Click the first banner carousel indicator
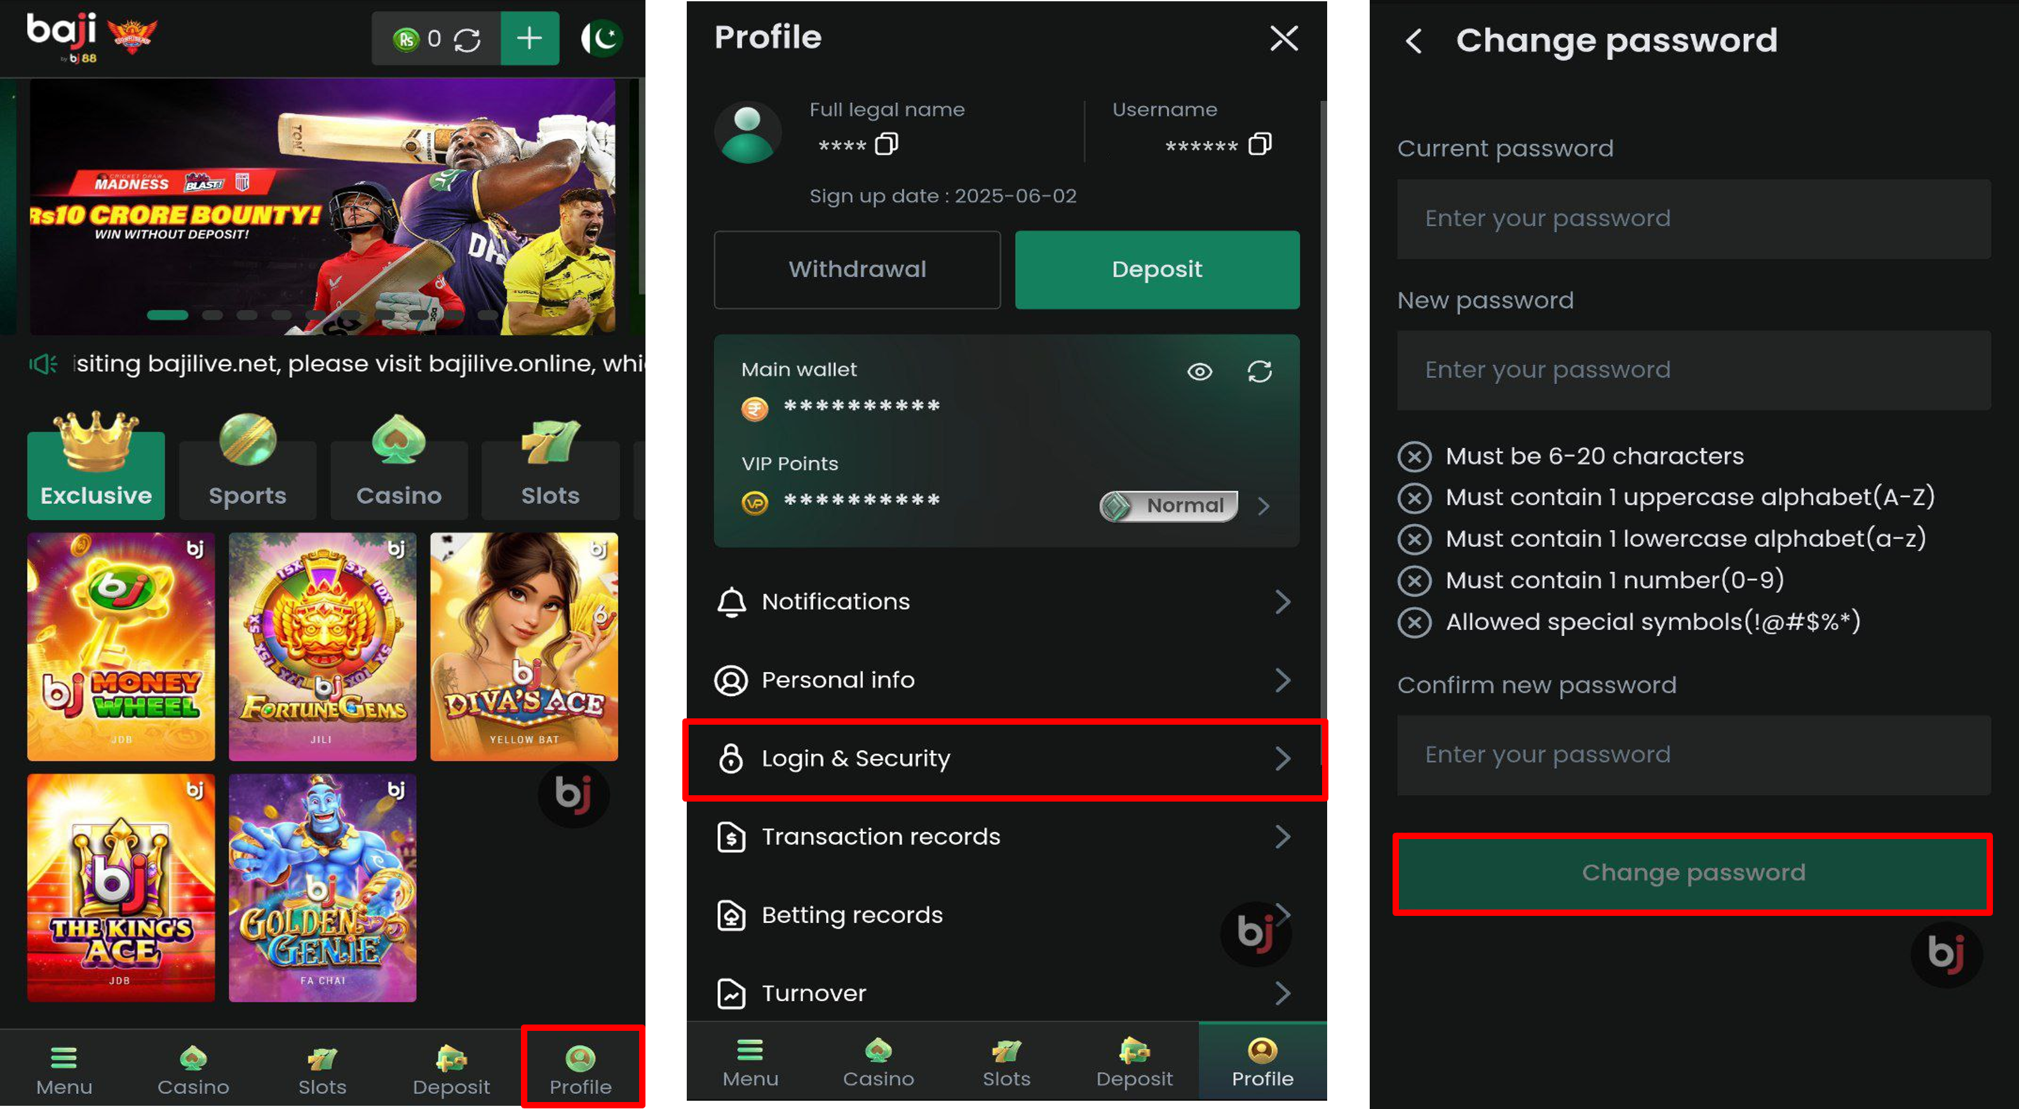Image resolution: width=2019 pixels, height=1109 pixels. click(x=168, y=315)
